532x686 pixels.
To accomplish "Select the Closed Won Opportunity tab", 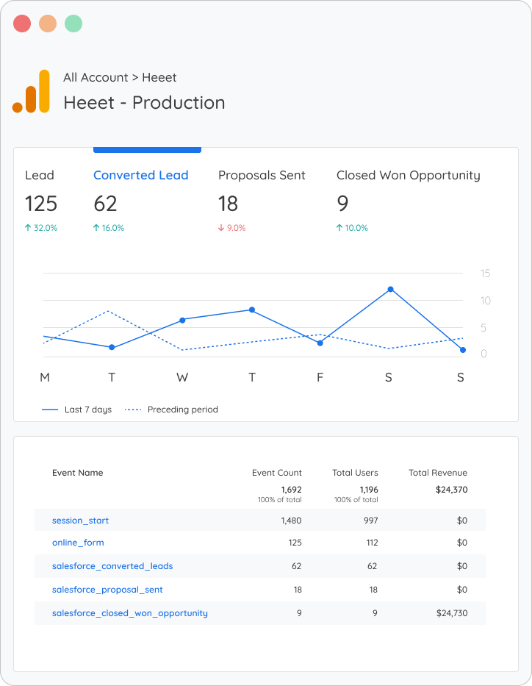I will click(x=409, y=175).
